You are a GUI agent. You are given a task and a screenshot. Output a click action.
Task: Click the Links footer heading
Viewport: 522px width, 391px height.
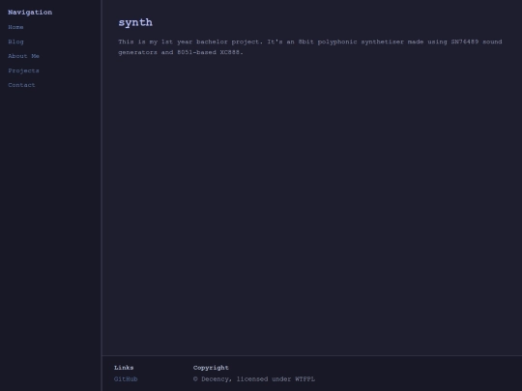[124, 368]
